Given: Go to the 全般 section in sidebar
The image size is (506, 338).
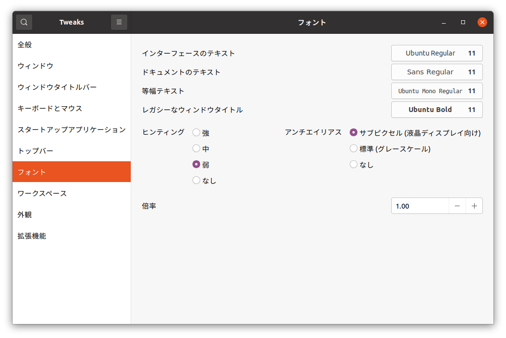Looking at the screenshot, I should click(x=25, y=45).
